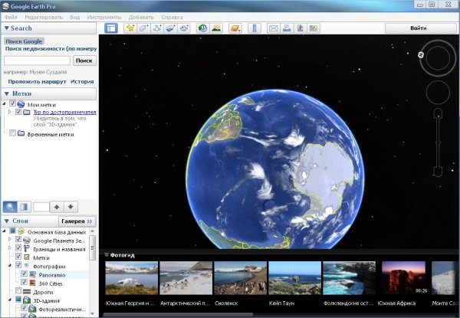The width and height of the screenshot is (460, 318).
Task: Click the Поиск search button
Action: pyautogui.click(x=84, y=61)
